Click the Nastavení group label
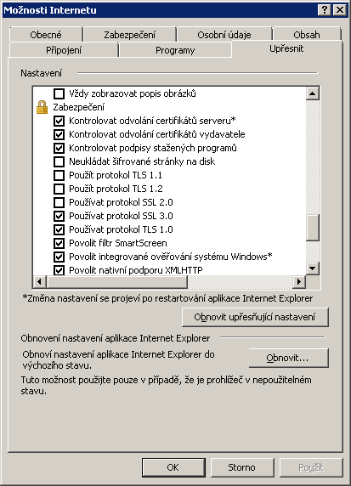The height and width of the screenshot is (486, 351). [x=42, y=73]
